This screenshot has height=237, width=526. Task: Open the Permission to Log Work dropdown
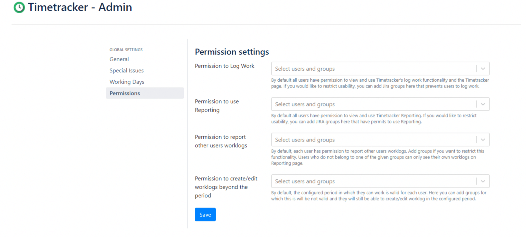coord(360,69)
